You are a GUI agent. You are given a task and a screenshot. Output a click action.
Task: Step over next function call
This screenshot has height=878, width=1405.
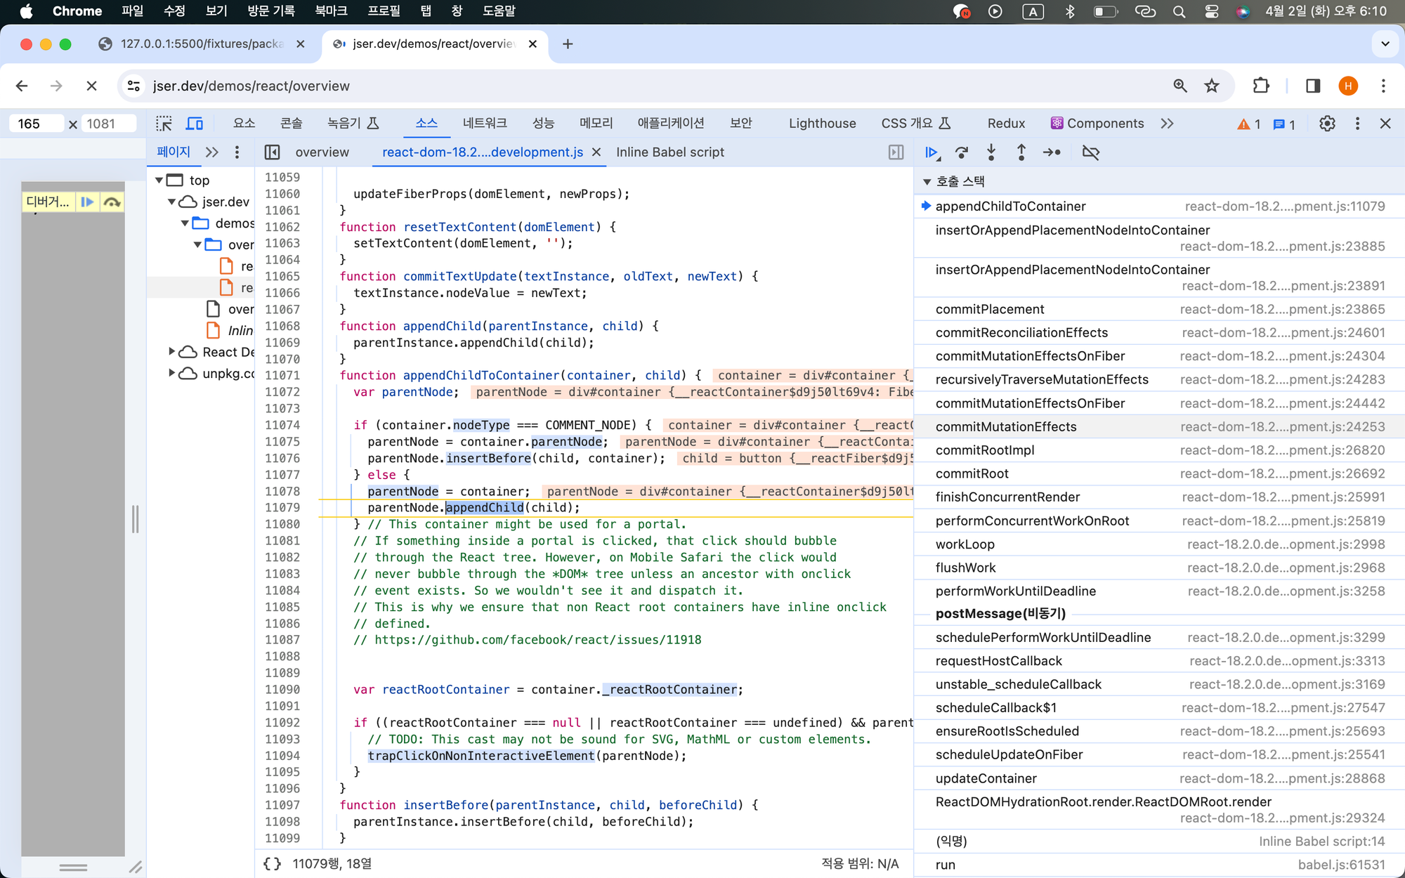click(x=962, y=152)
